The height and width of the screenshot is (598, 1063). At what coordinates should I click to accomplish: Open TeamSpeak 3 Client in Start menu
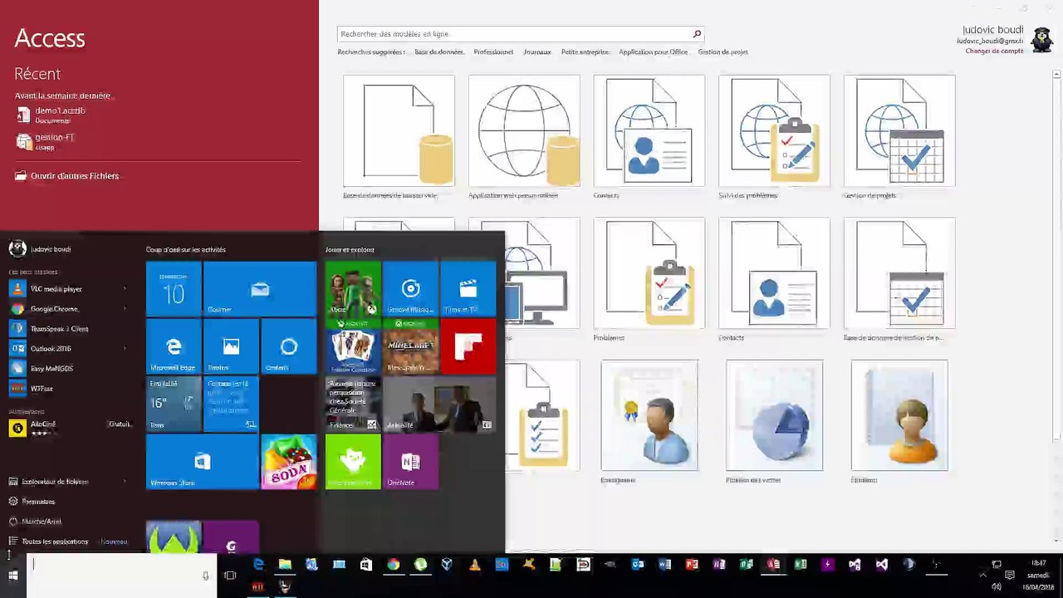tap(59, 328)
